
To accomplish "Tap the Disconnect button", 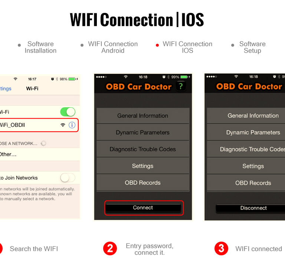I will [x=253, y=208].
